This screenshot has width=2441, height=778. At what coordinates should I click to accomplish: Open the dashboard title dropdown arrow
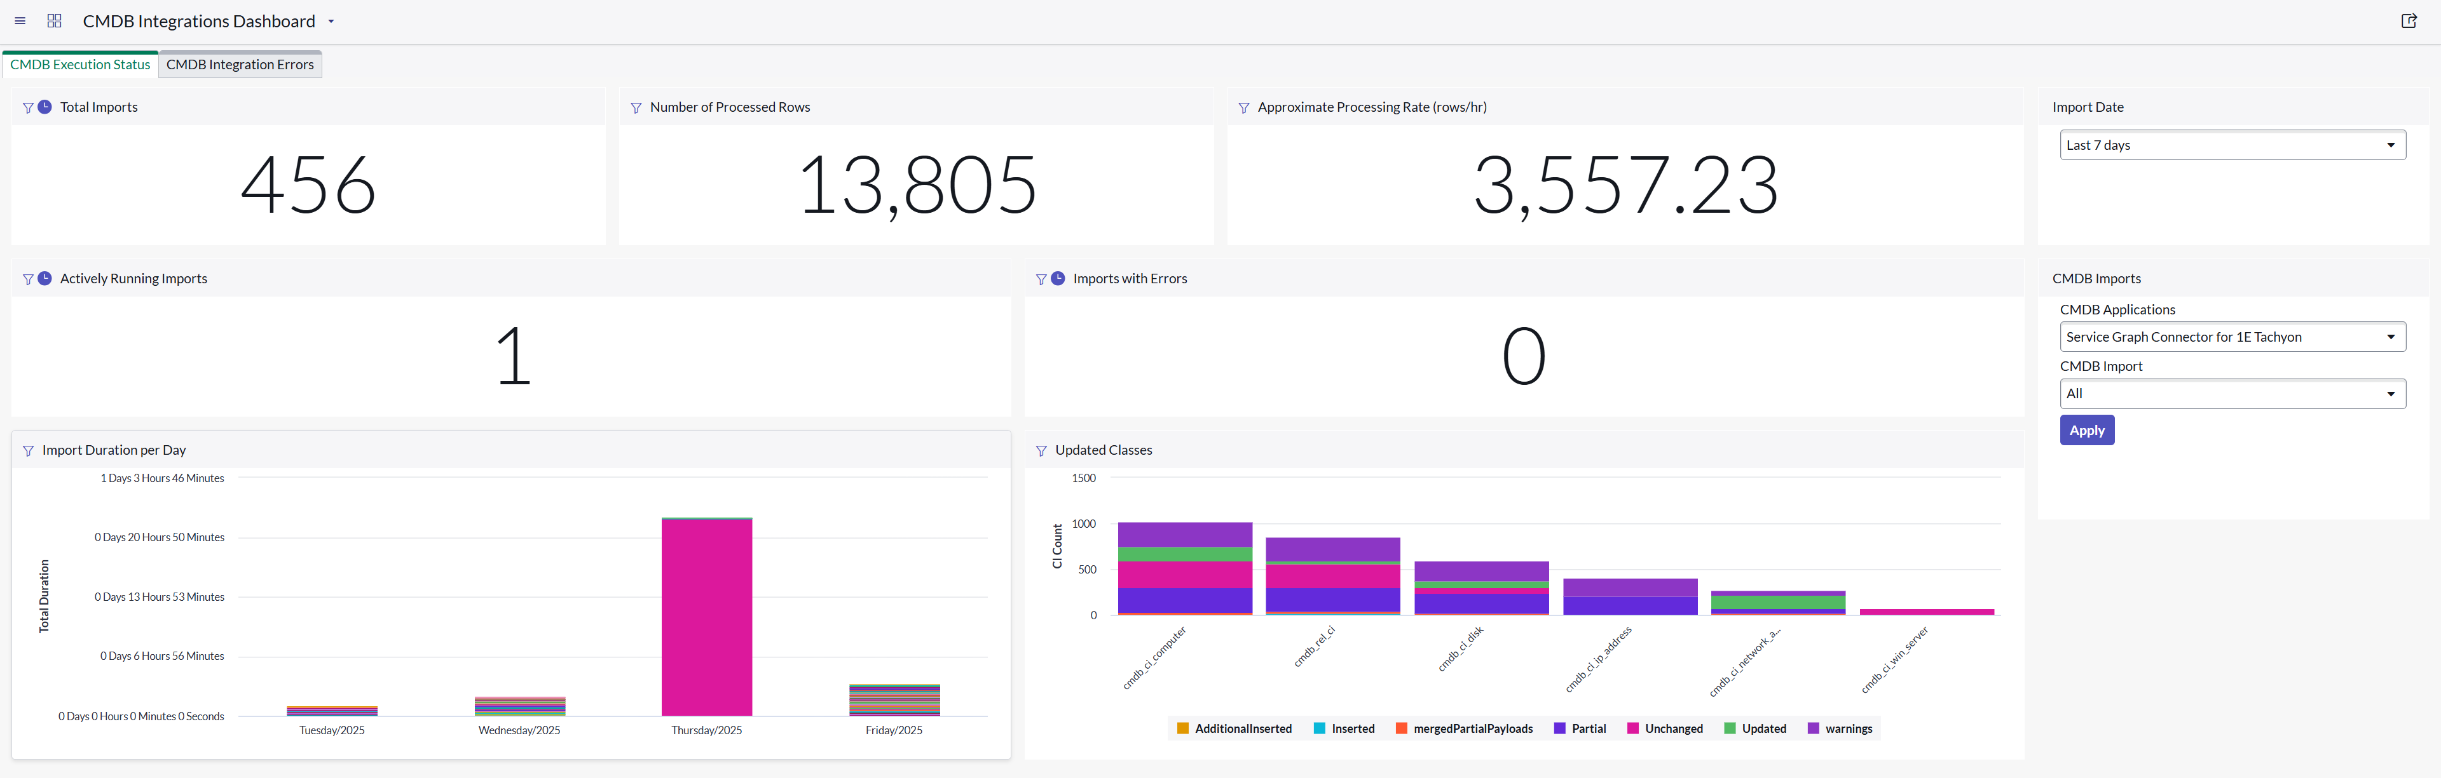point(331,21)
